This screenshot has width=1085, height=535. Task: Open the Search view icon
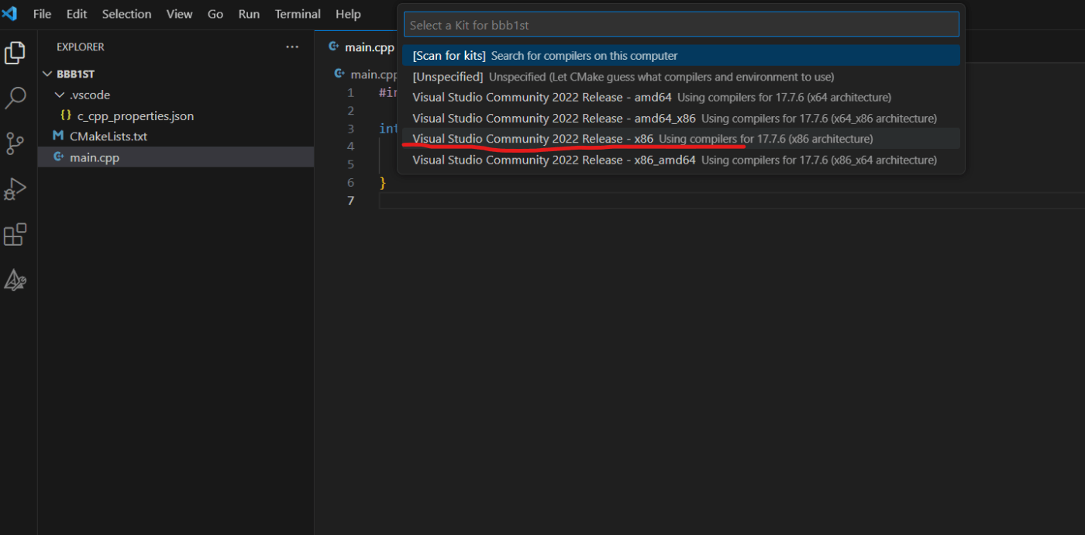click(15, 98)
